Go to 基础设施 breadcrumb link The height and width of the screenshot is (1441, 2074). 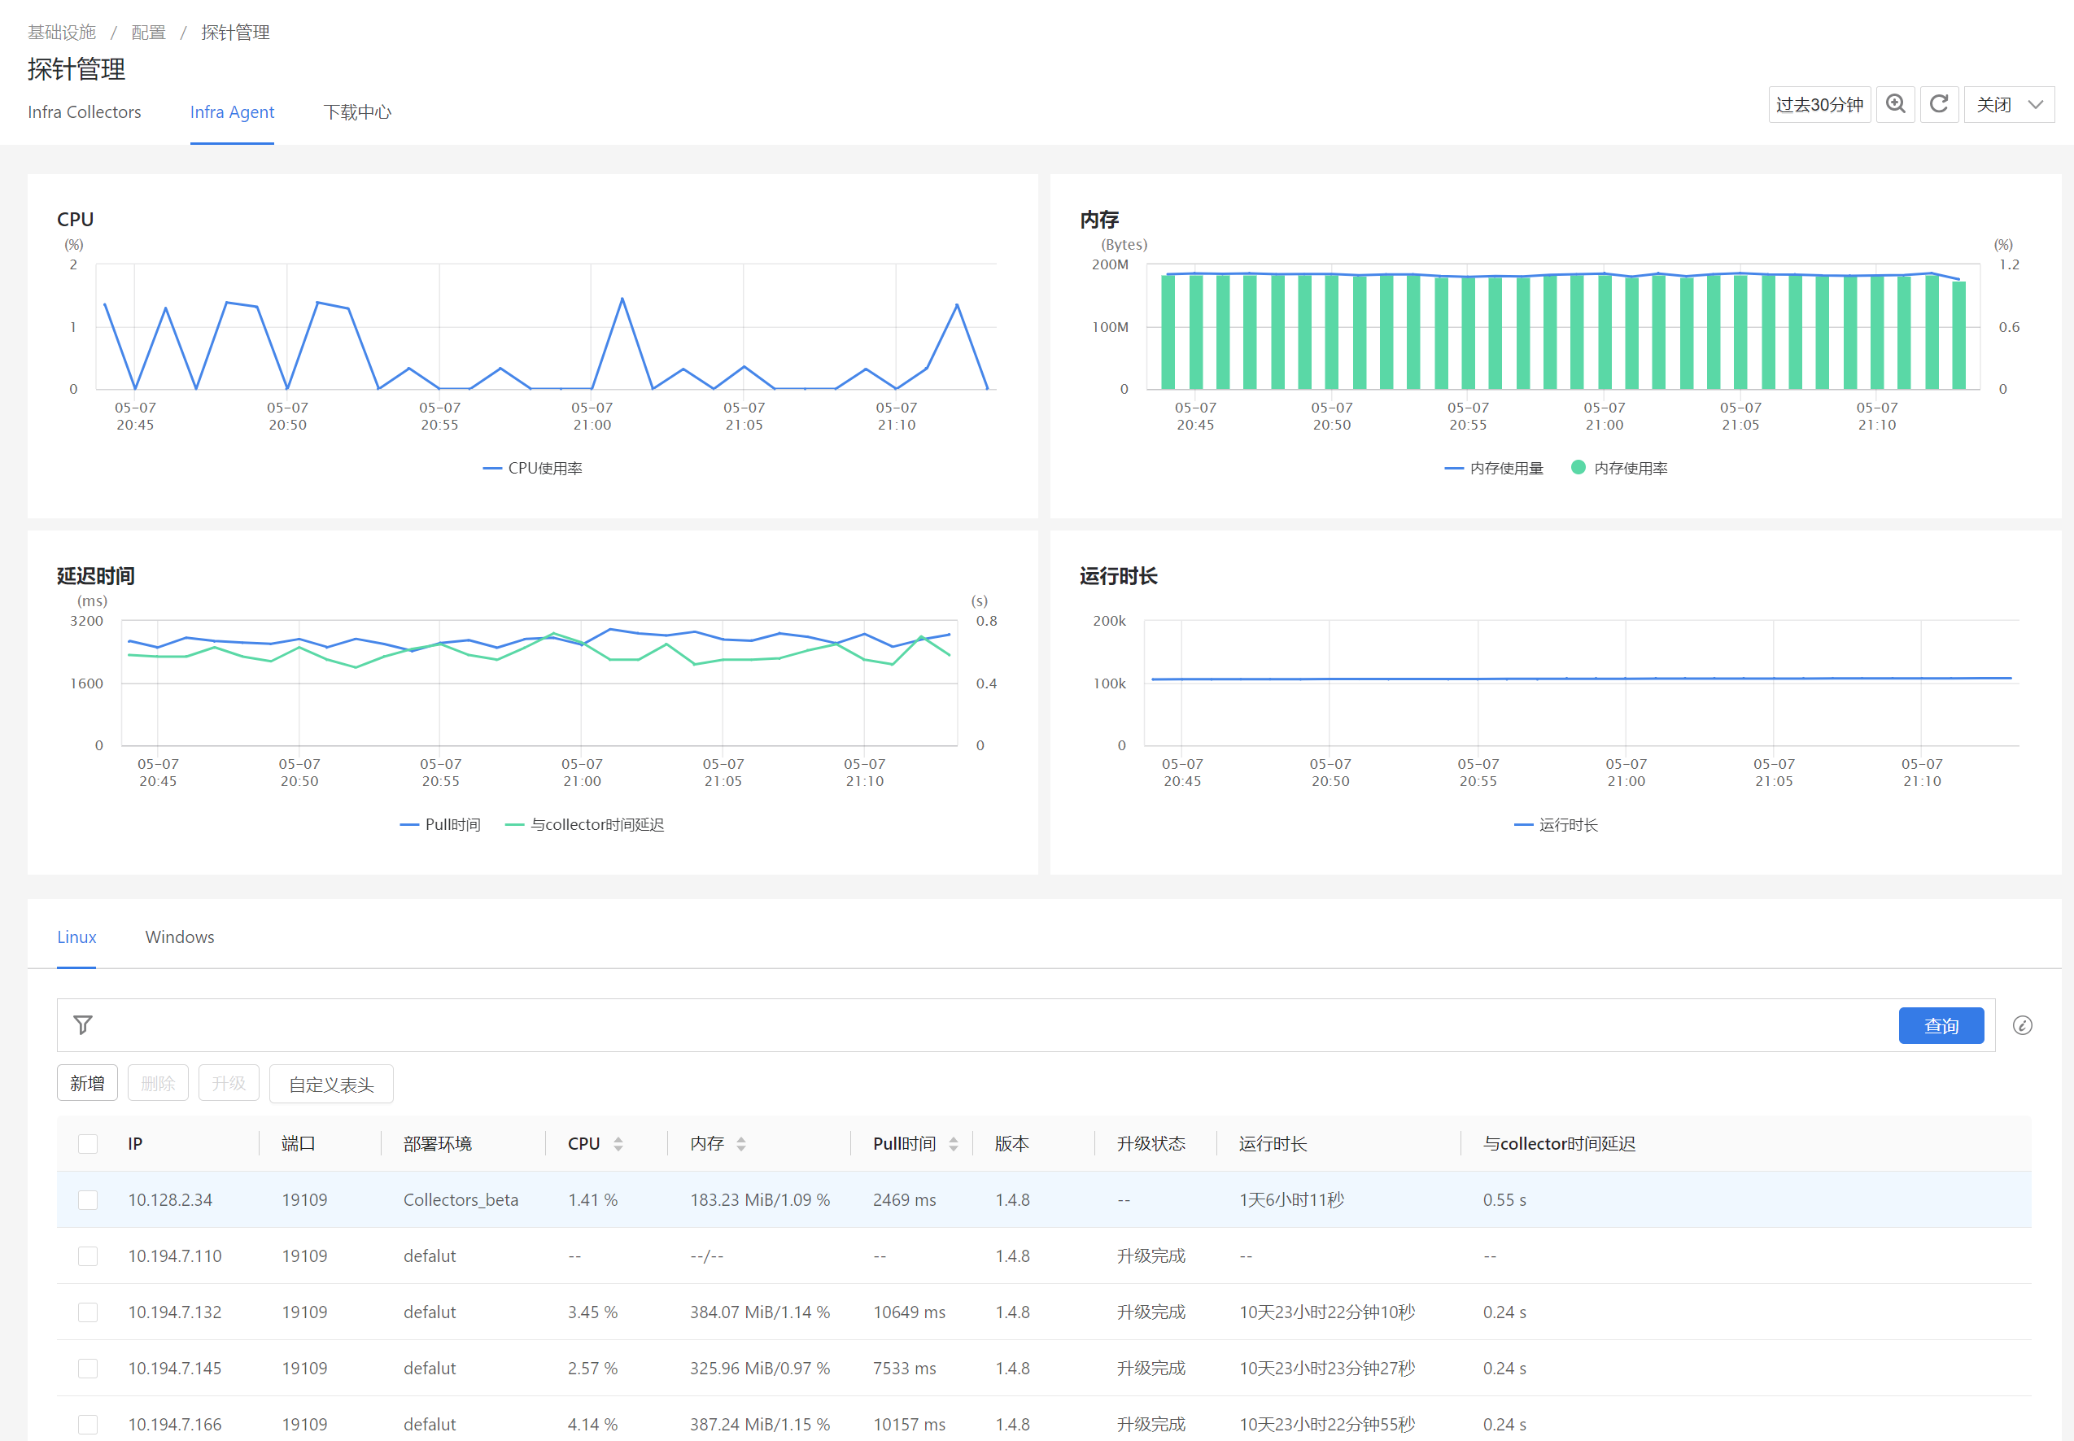coord(61,33)
